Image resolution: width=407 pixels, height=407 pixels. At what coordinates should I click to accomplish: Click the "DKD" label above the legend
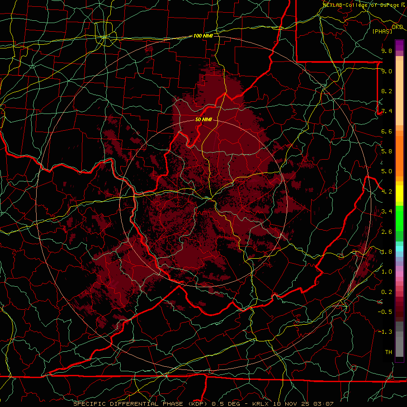398,27
